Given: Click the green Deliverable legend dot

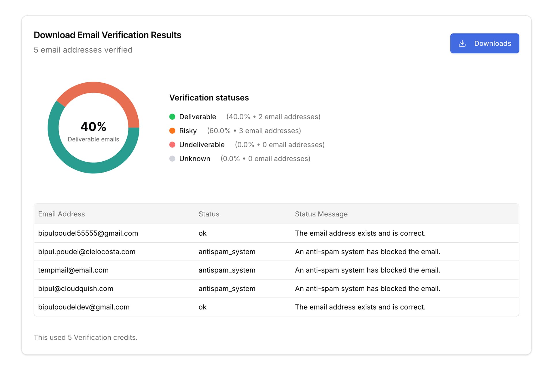Looking at the screenshot, I should point(172,117).
